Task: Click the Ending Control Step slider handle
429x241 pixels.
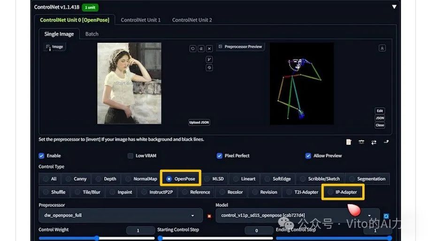Action: pyautogui.click(x=389, y=238)
